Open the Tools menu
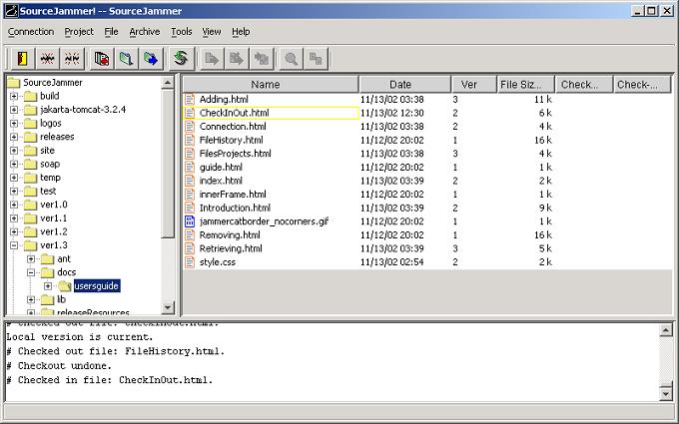This screenshot has height=424, width=679. click(181, 32)
